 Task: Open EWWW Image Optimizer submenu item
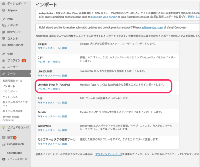[11, 119]
